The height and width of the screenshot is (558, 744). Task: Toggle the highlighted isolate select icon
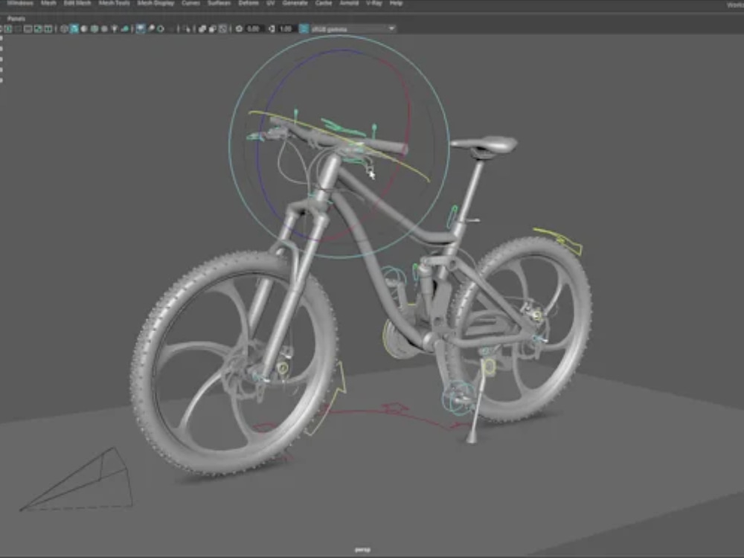point(141,29)
